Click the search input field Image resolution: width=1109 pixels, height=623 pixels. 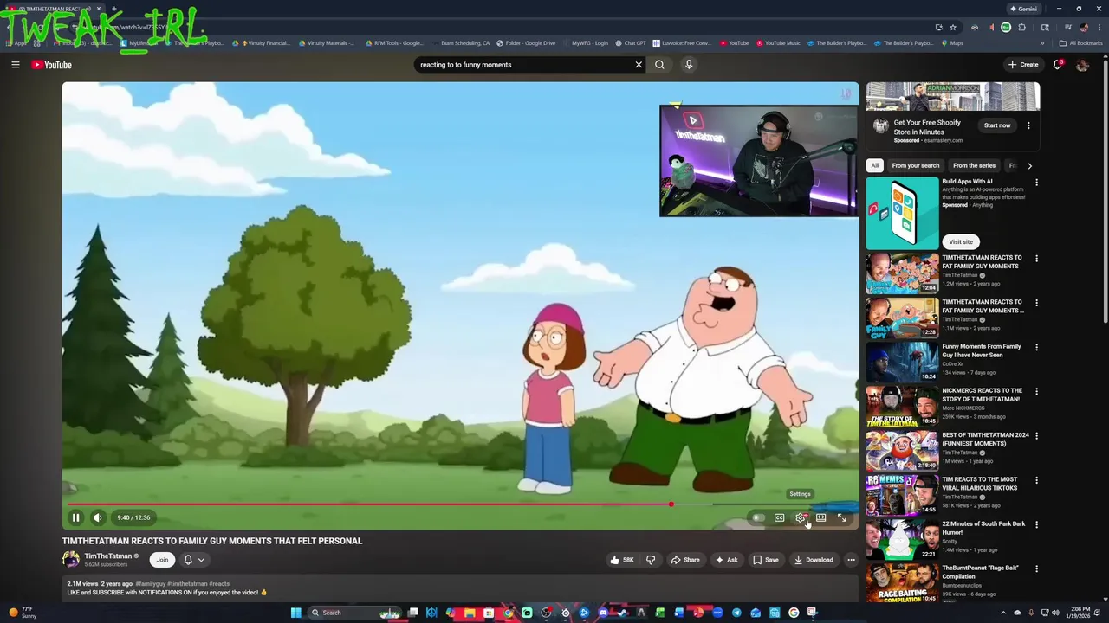pos(524,65)
